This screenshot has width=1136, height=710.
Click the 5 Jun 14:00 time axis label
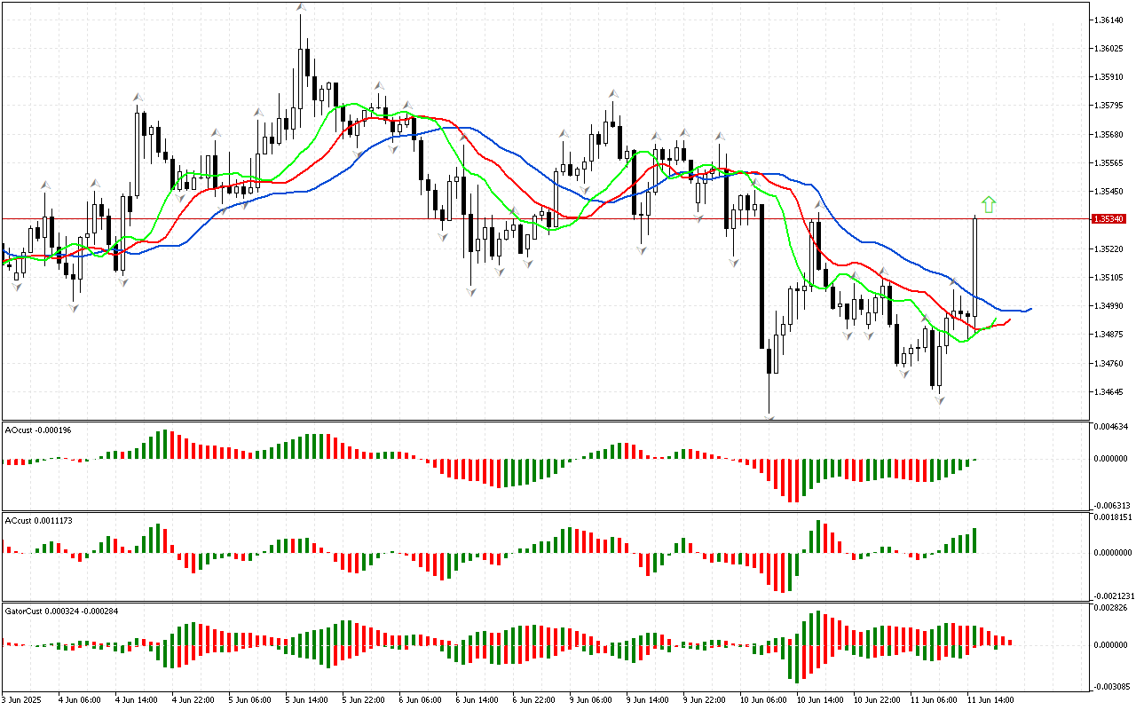(x=304, y=700)
